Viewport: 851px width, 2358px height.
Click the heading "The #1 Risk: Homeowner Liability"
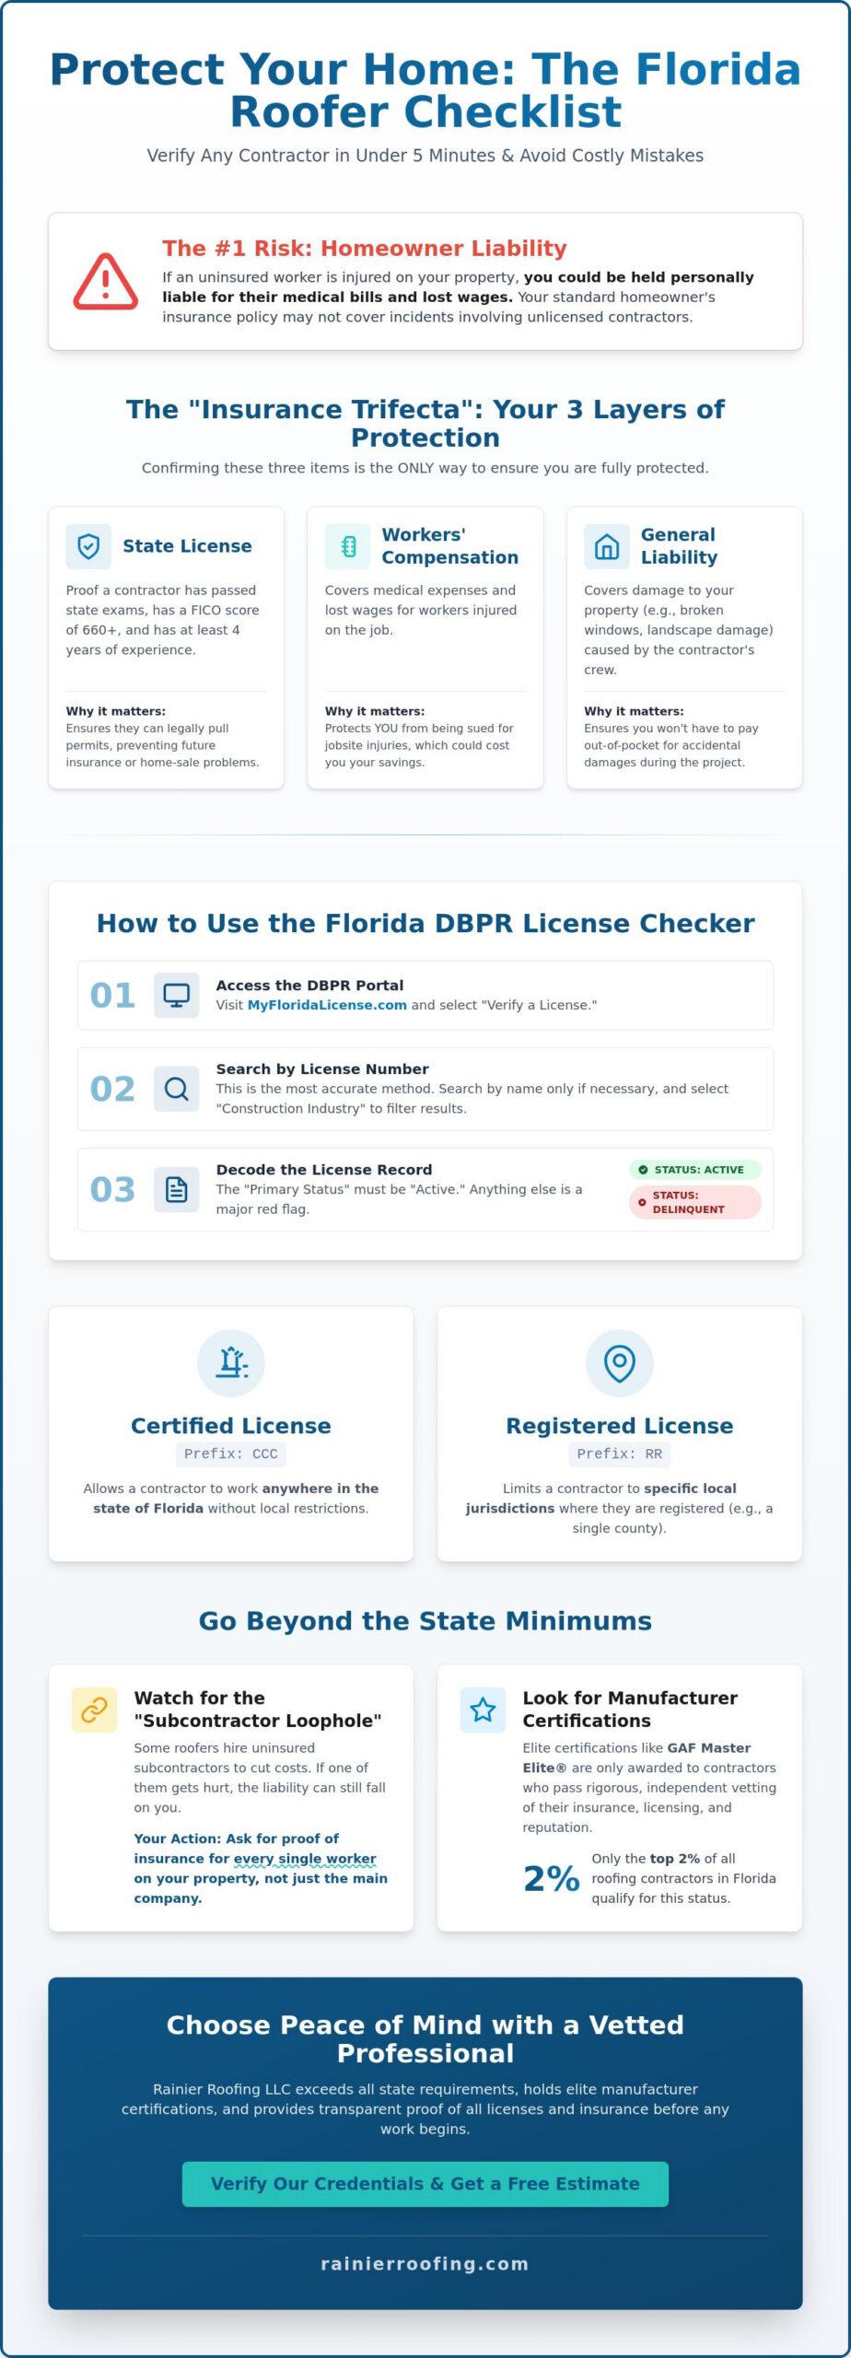(x=365, y=249)
